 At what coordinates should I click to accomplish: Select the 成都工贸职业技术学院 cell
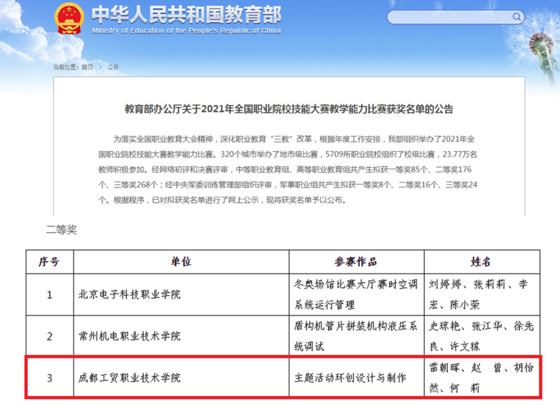pos(181,378)
